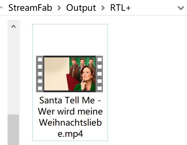Open the address bar history dropdown chevron

point(181,8)
